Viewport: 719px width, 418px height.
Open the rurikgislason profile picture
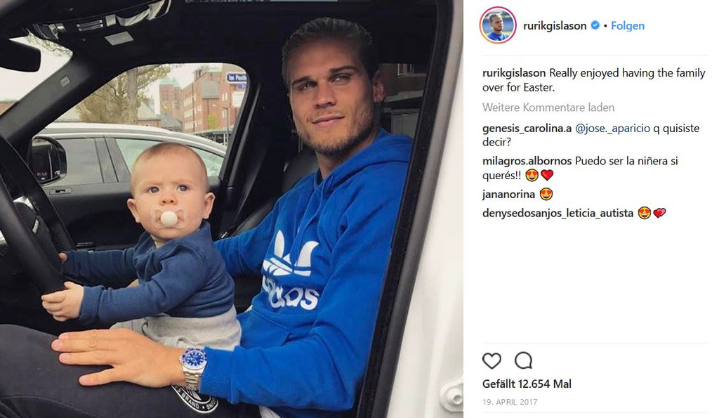498,25
